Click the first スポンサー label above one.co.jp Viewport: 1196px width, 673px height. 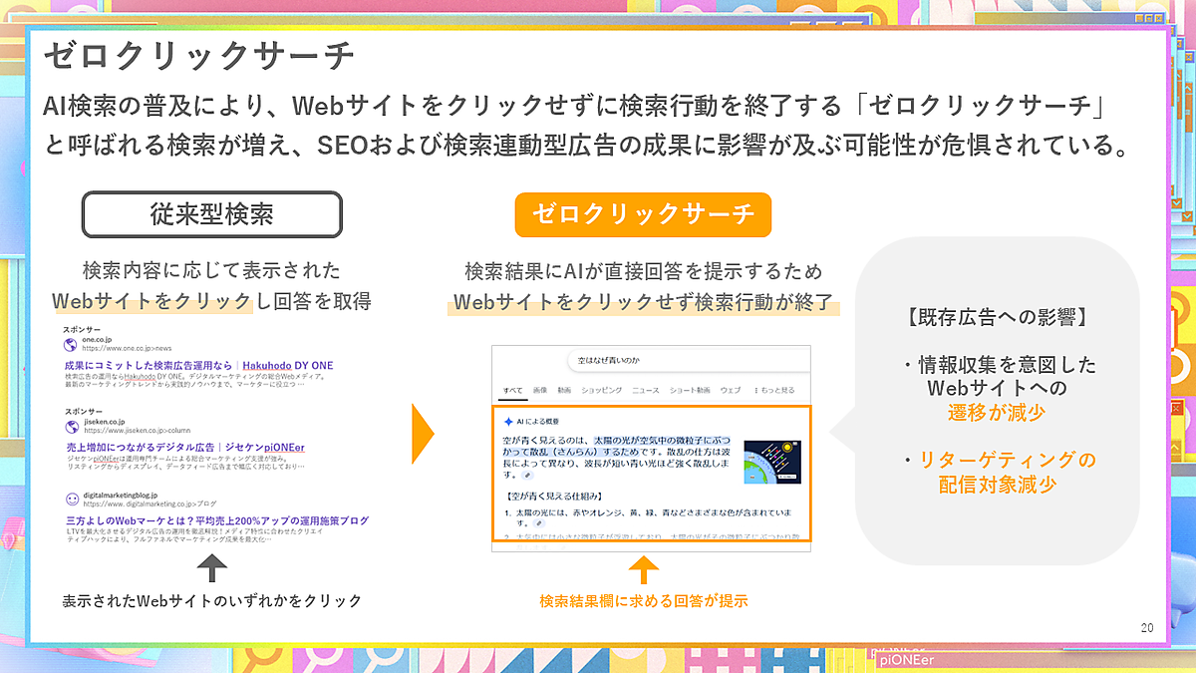pos(82,330)
